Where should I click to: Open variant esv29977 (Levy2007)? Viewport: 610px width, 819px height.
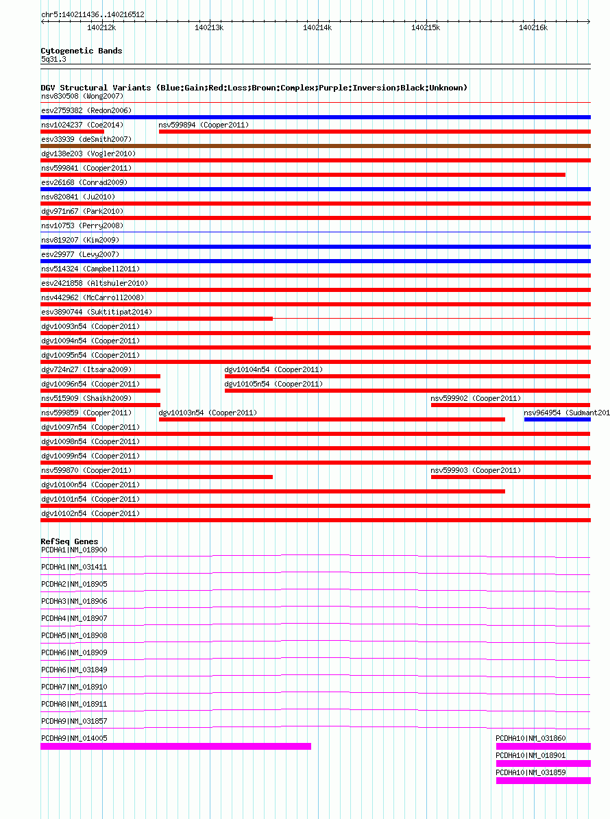point(80,254)
